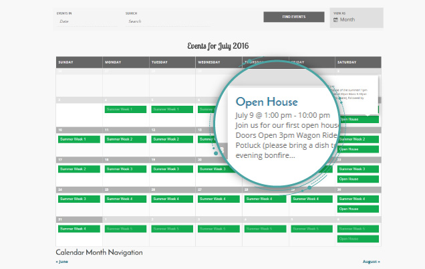425x269 pixels.
Task: Open Summer Week 2 on Tuesday July 12
Action: (172, 139)
